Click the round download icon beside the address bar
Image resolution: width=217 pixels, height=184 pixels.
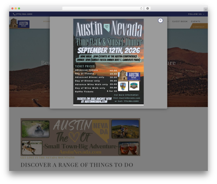(148, 9)
